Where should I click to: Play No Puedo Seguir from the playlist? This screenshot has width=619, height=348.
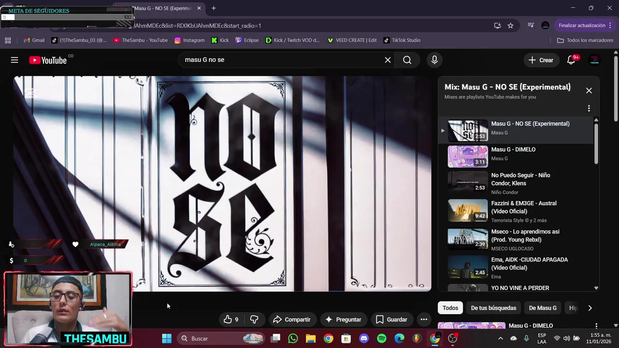point(515,183)
